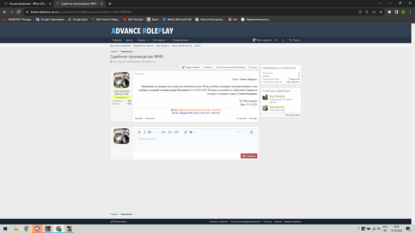
Task: Open the list options dropdown in editor
Action: point(164,132)
